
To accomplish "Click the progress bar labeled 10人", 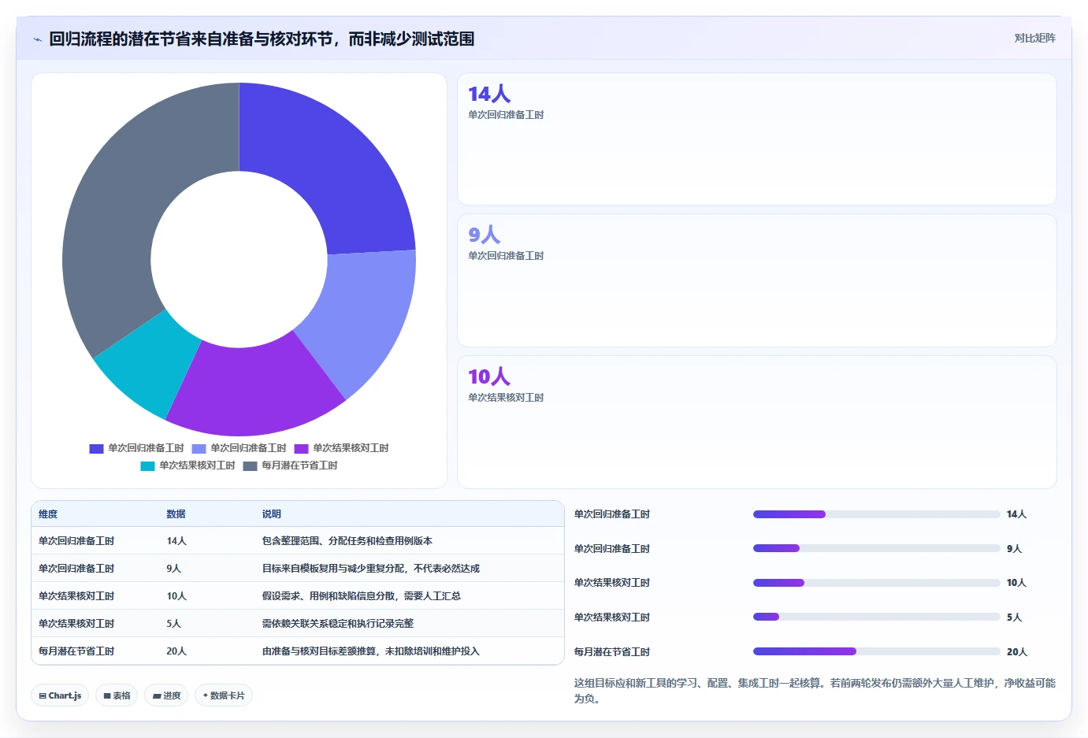I will [x=876, y=583].
